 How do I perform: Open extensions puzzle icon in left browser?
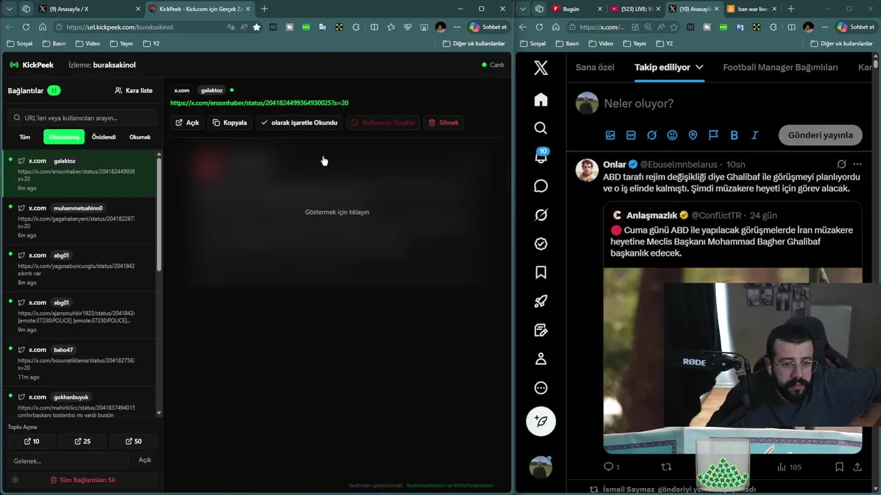pyautogui.click(x=356, y=27)
